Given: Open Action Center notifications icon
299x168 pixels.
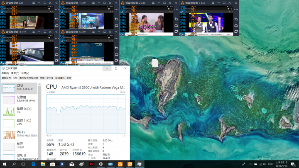Looking at the screenshot, I should pos(293,164).
